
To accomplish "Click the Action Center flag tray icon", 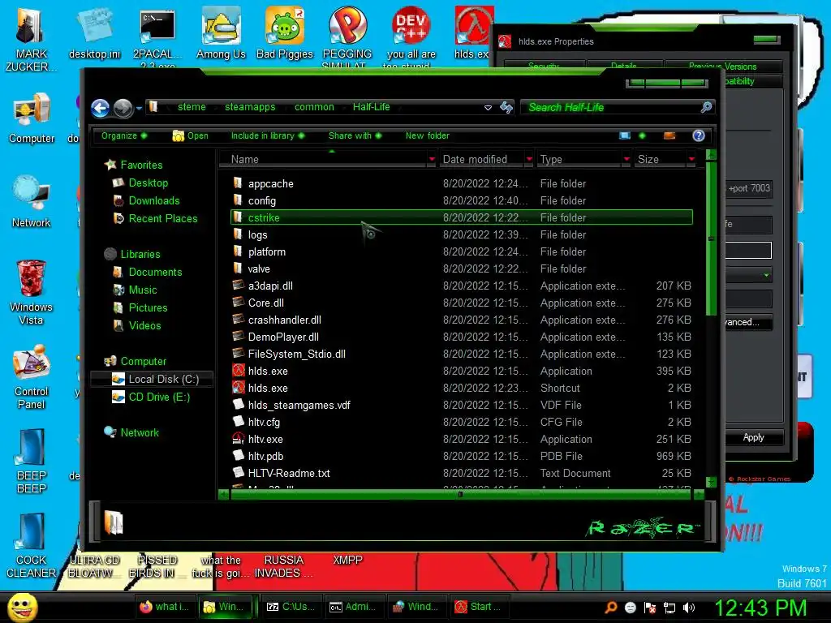I will point(650,608).
